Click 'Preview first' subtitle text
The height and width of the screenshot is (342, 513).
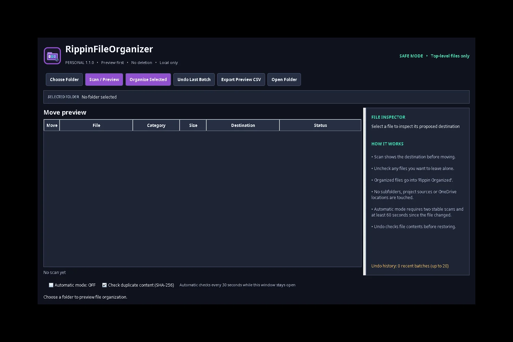coord(113,63)
